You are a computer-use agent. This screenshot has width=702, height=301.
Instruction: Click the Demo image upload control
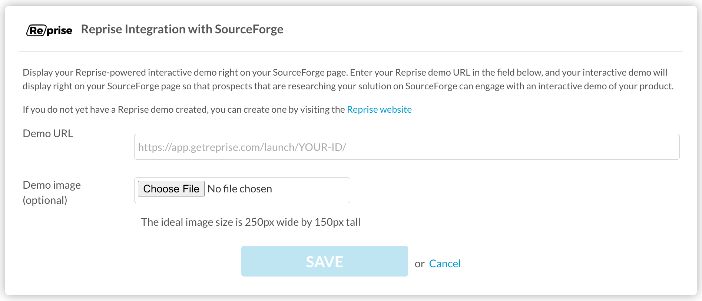(x=242, y=189)
